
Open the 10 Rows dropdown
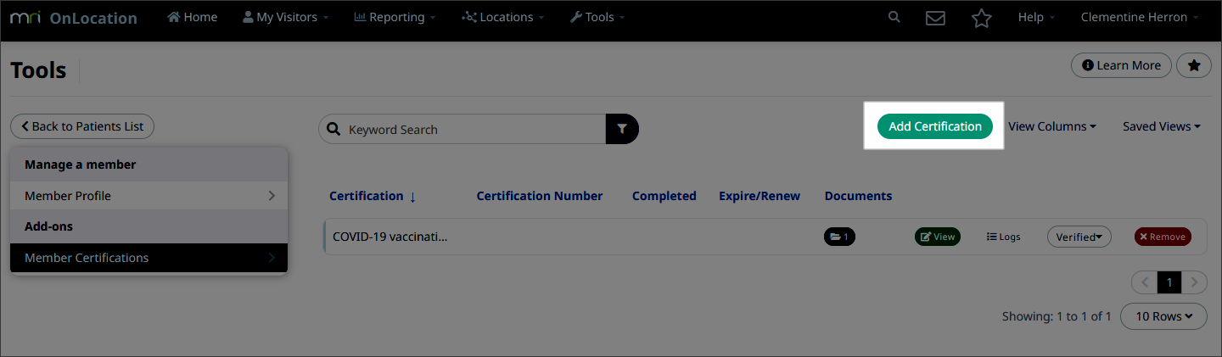1164,316
